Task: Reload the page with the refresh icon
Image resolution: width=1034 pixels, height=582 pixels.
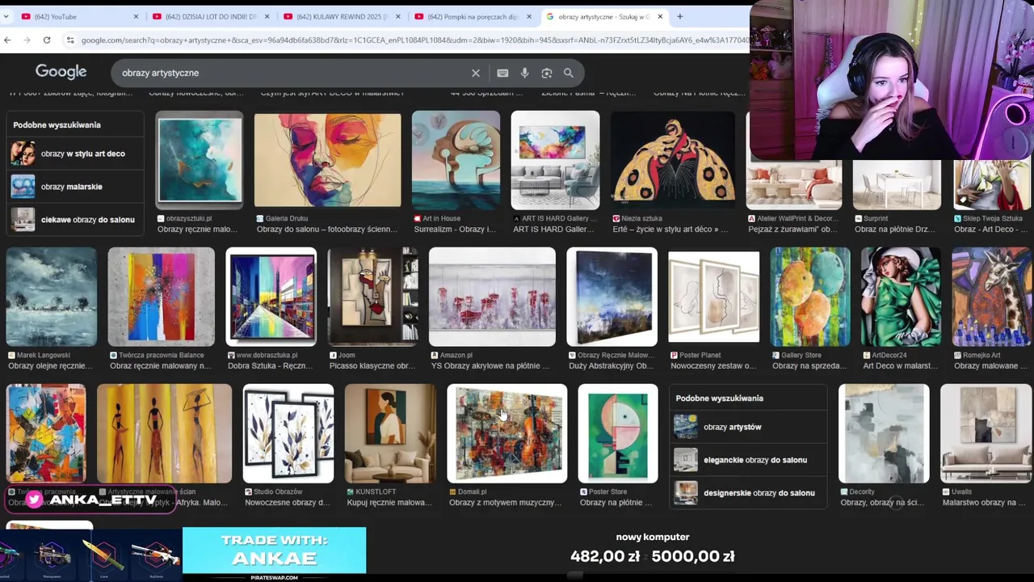Action: pyautogui.click(x=47, y=40)
